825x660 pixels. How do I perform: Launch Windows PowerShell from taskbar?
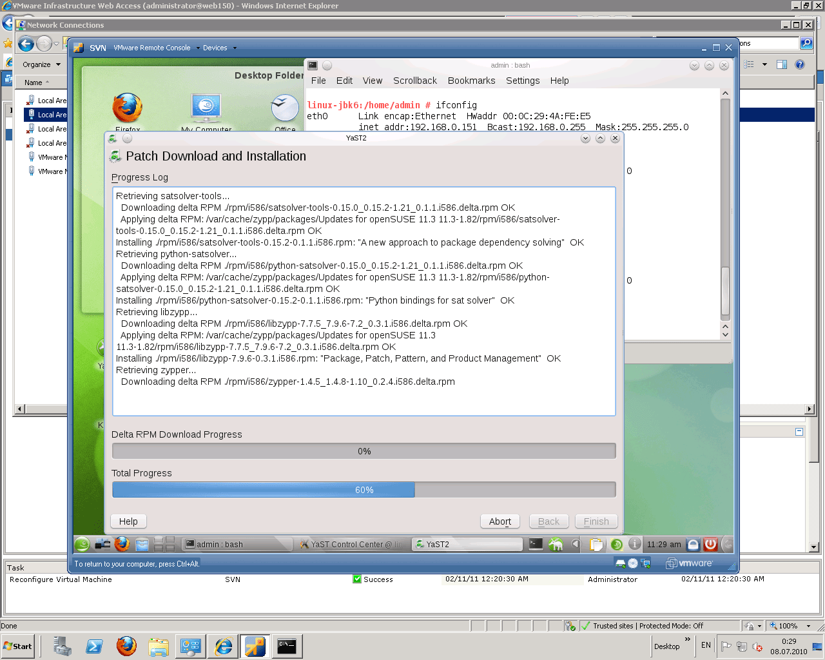94,646
